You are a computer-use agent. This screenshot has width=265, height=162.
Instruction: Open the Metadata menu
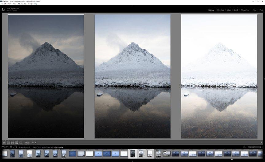click(20, 4)
